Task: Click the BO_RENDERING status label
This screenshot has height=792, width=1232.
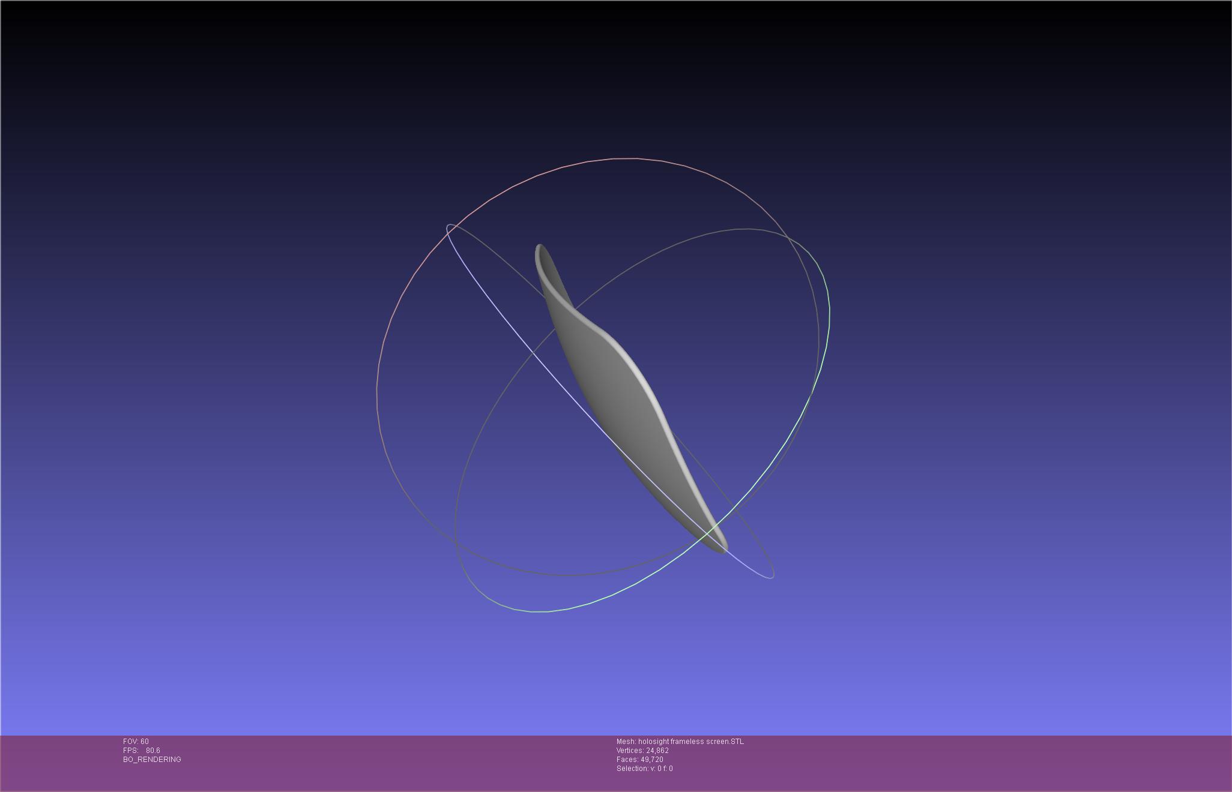Action: pyautogui.click(x=152, y=760)
